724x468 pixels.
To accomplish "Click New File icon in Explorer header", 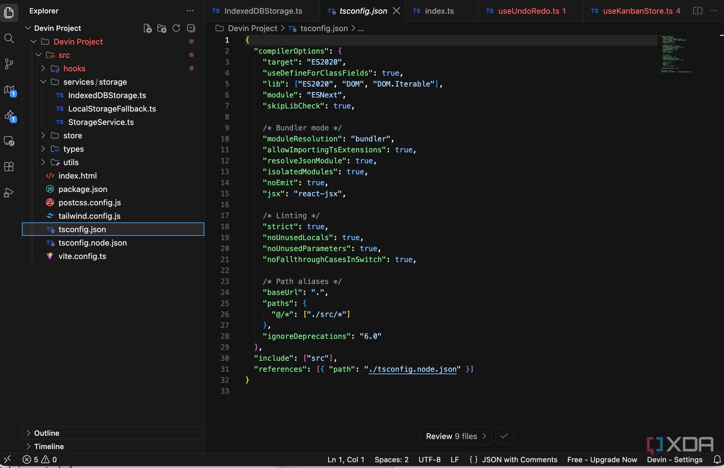I will point(148,28).
